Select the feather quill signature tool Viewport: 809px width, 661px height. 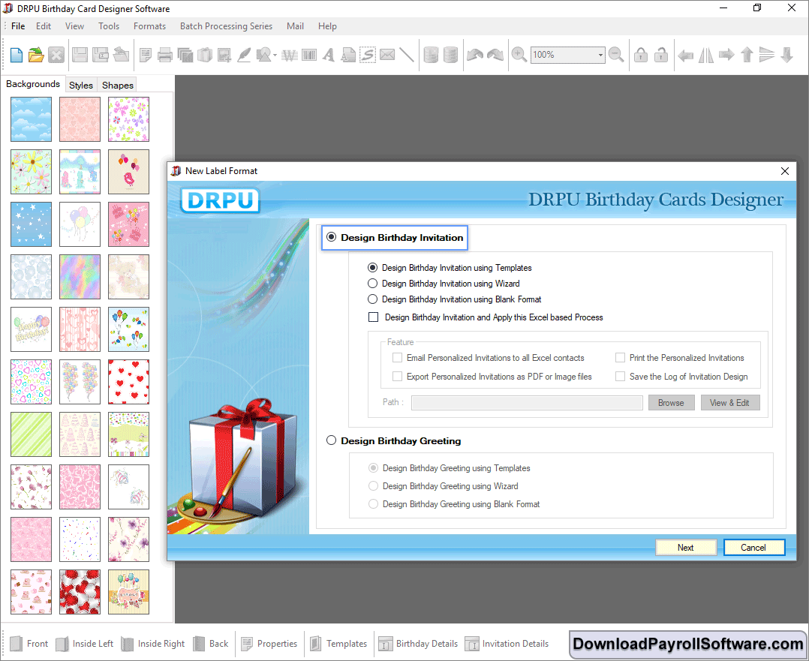tap(244, 55)
